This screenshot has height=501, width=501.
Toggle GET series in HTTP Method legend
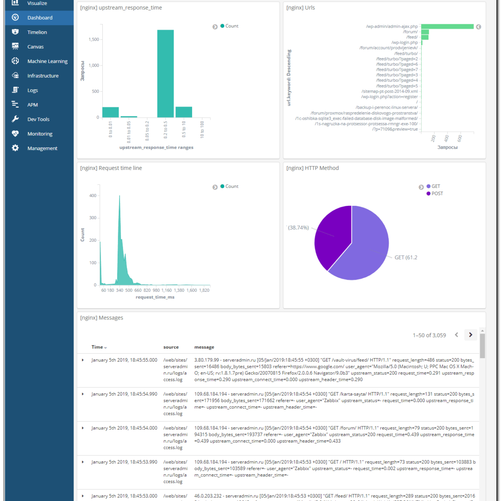435,186
